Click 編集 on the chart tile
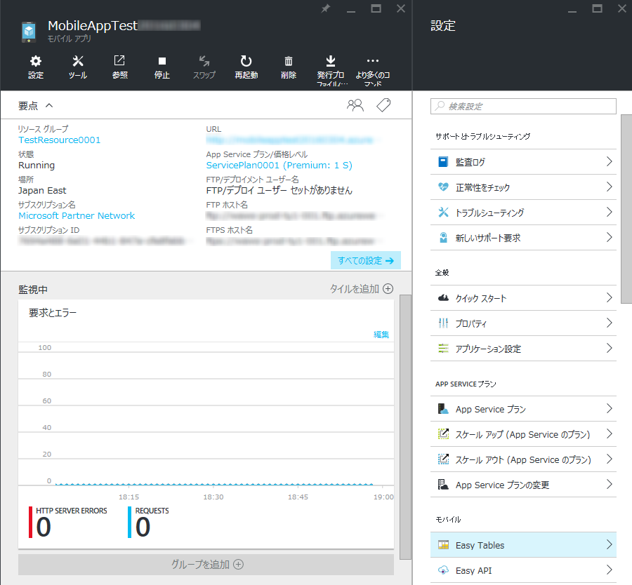Viewport: 632px width, 585px height. tap(381, 335)
